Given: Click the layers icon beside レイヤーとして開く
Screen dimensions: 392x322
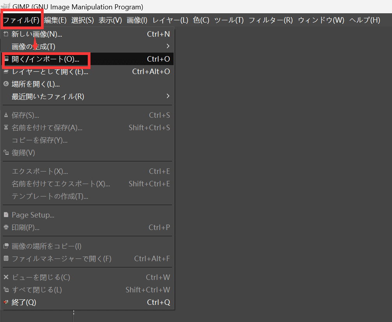Looking at the screenshot, I should coord(6,71).
